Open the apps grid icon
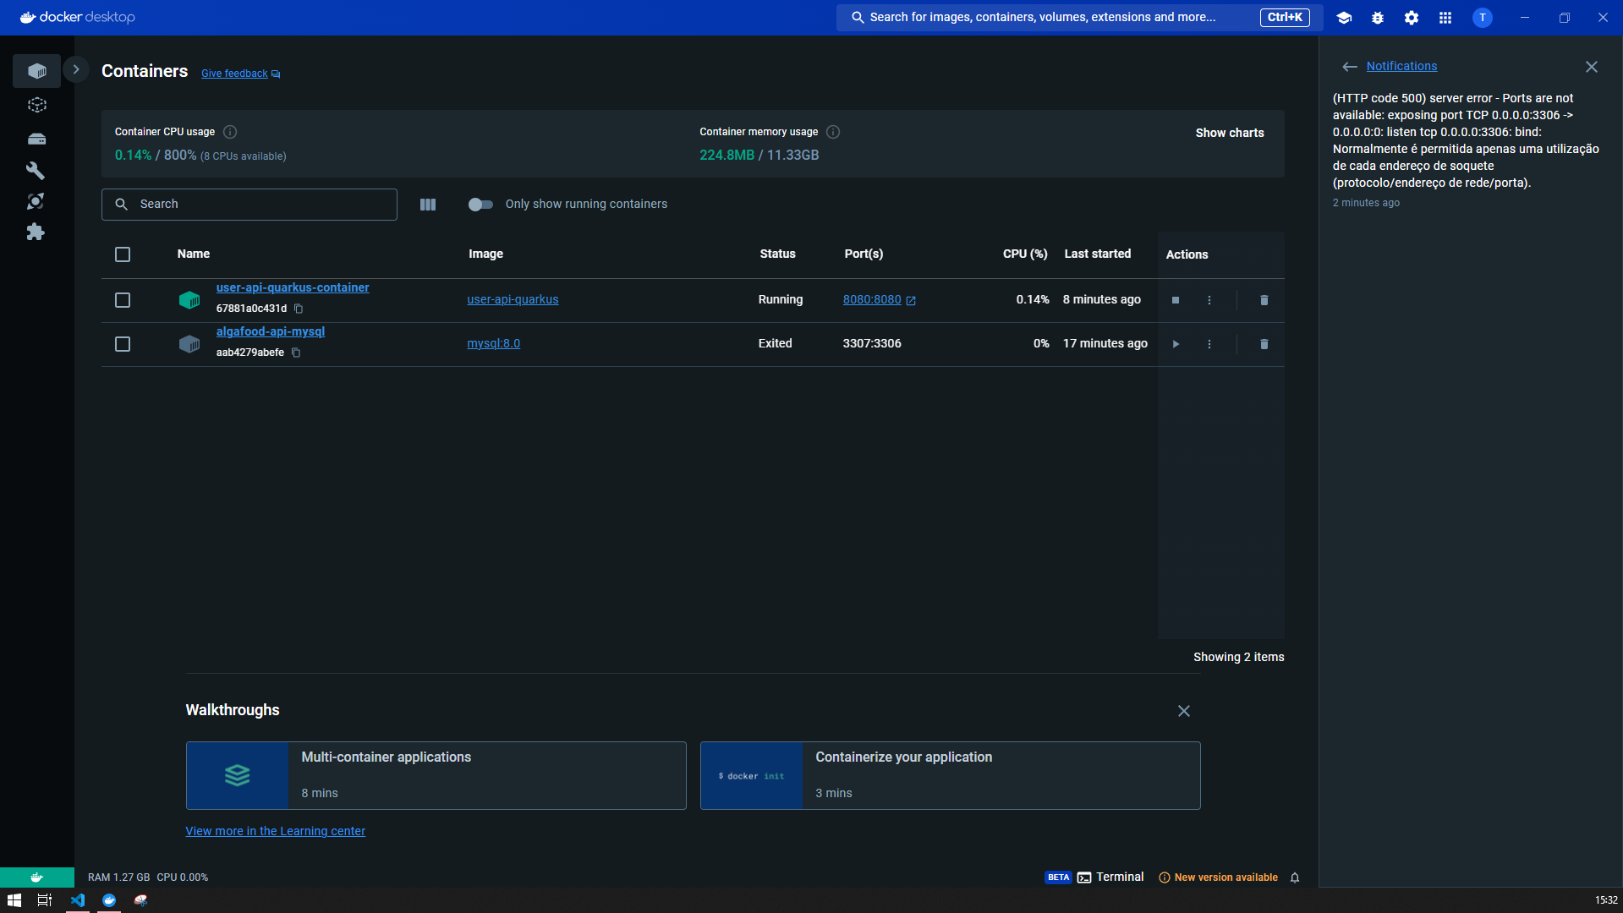 click(x=1445, y=18)
